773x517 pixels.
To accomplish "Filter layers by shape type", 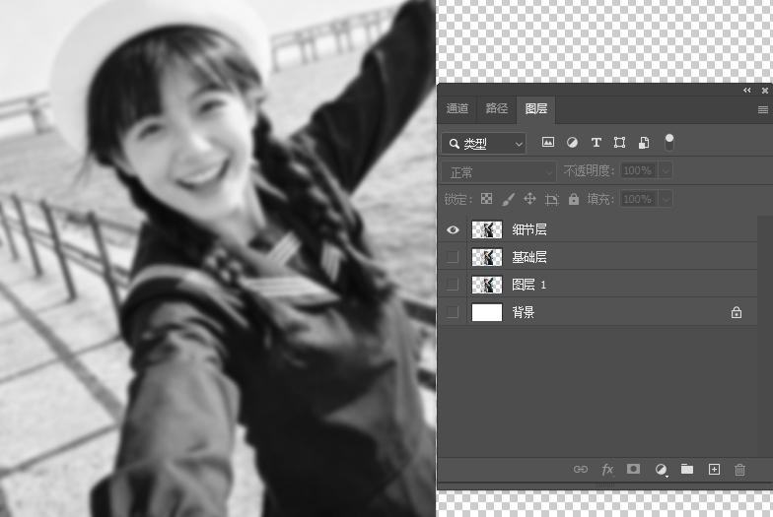I will point(619,143).
